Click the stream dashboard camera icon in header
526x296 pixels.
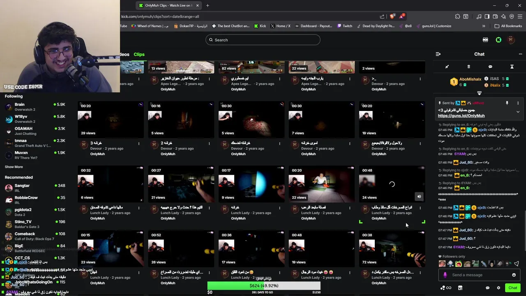coord(485,40)
